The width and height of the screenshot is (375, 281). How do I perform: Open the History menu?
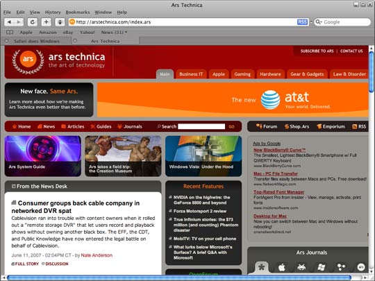point(53,12)
